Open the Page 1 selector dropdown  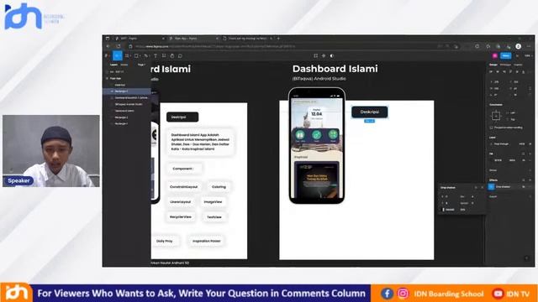tap(141, 65)
